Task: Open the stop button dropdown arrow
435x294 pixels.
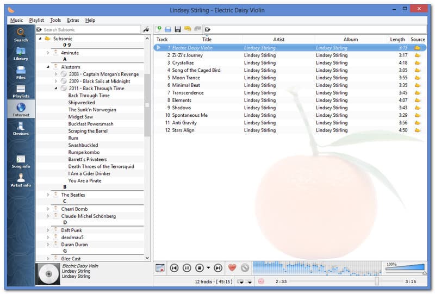Action: tap(208, 268)
